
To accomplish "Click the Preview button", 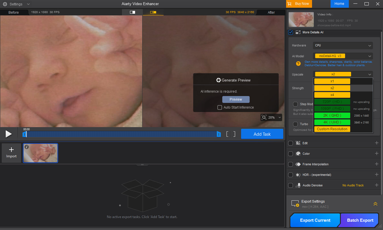I will [x=236, y=99].
